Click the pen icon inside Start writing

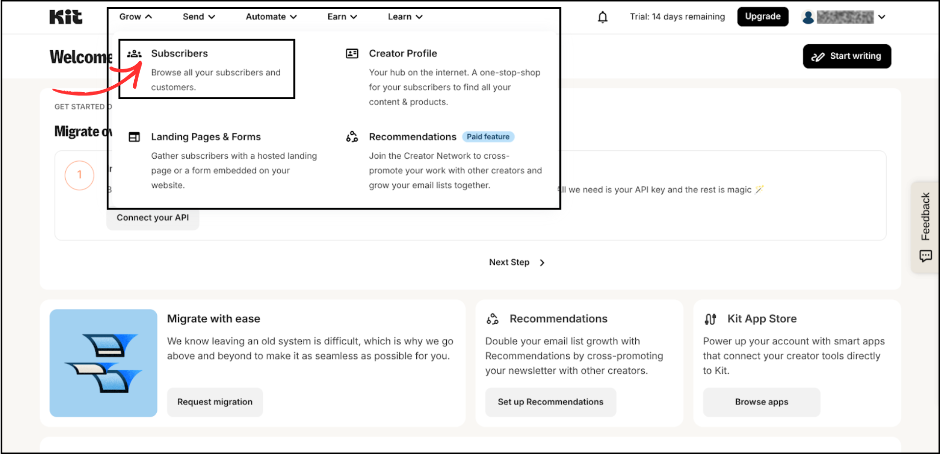(818, 56)
